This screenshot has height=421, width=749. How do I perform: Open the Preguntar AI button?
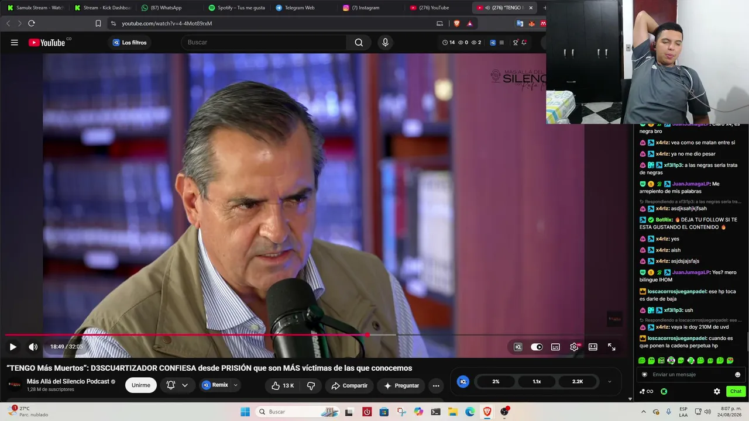401,385
